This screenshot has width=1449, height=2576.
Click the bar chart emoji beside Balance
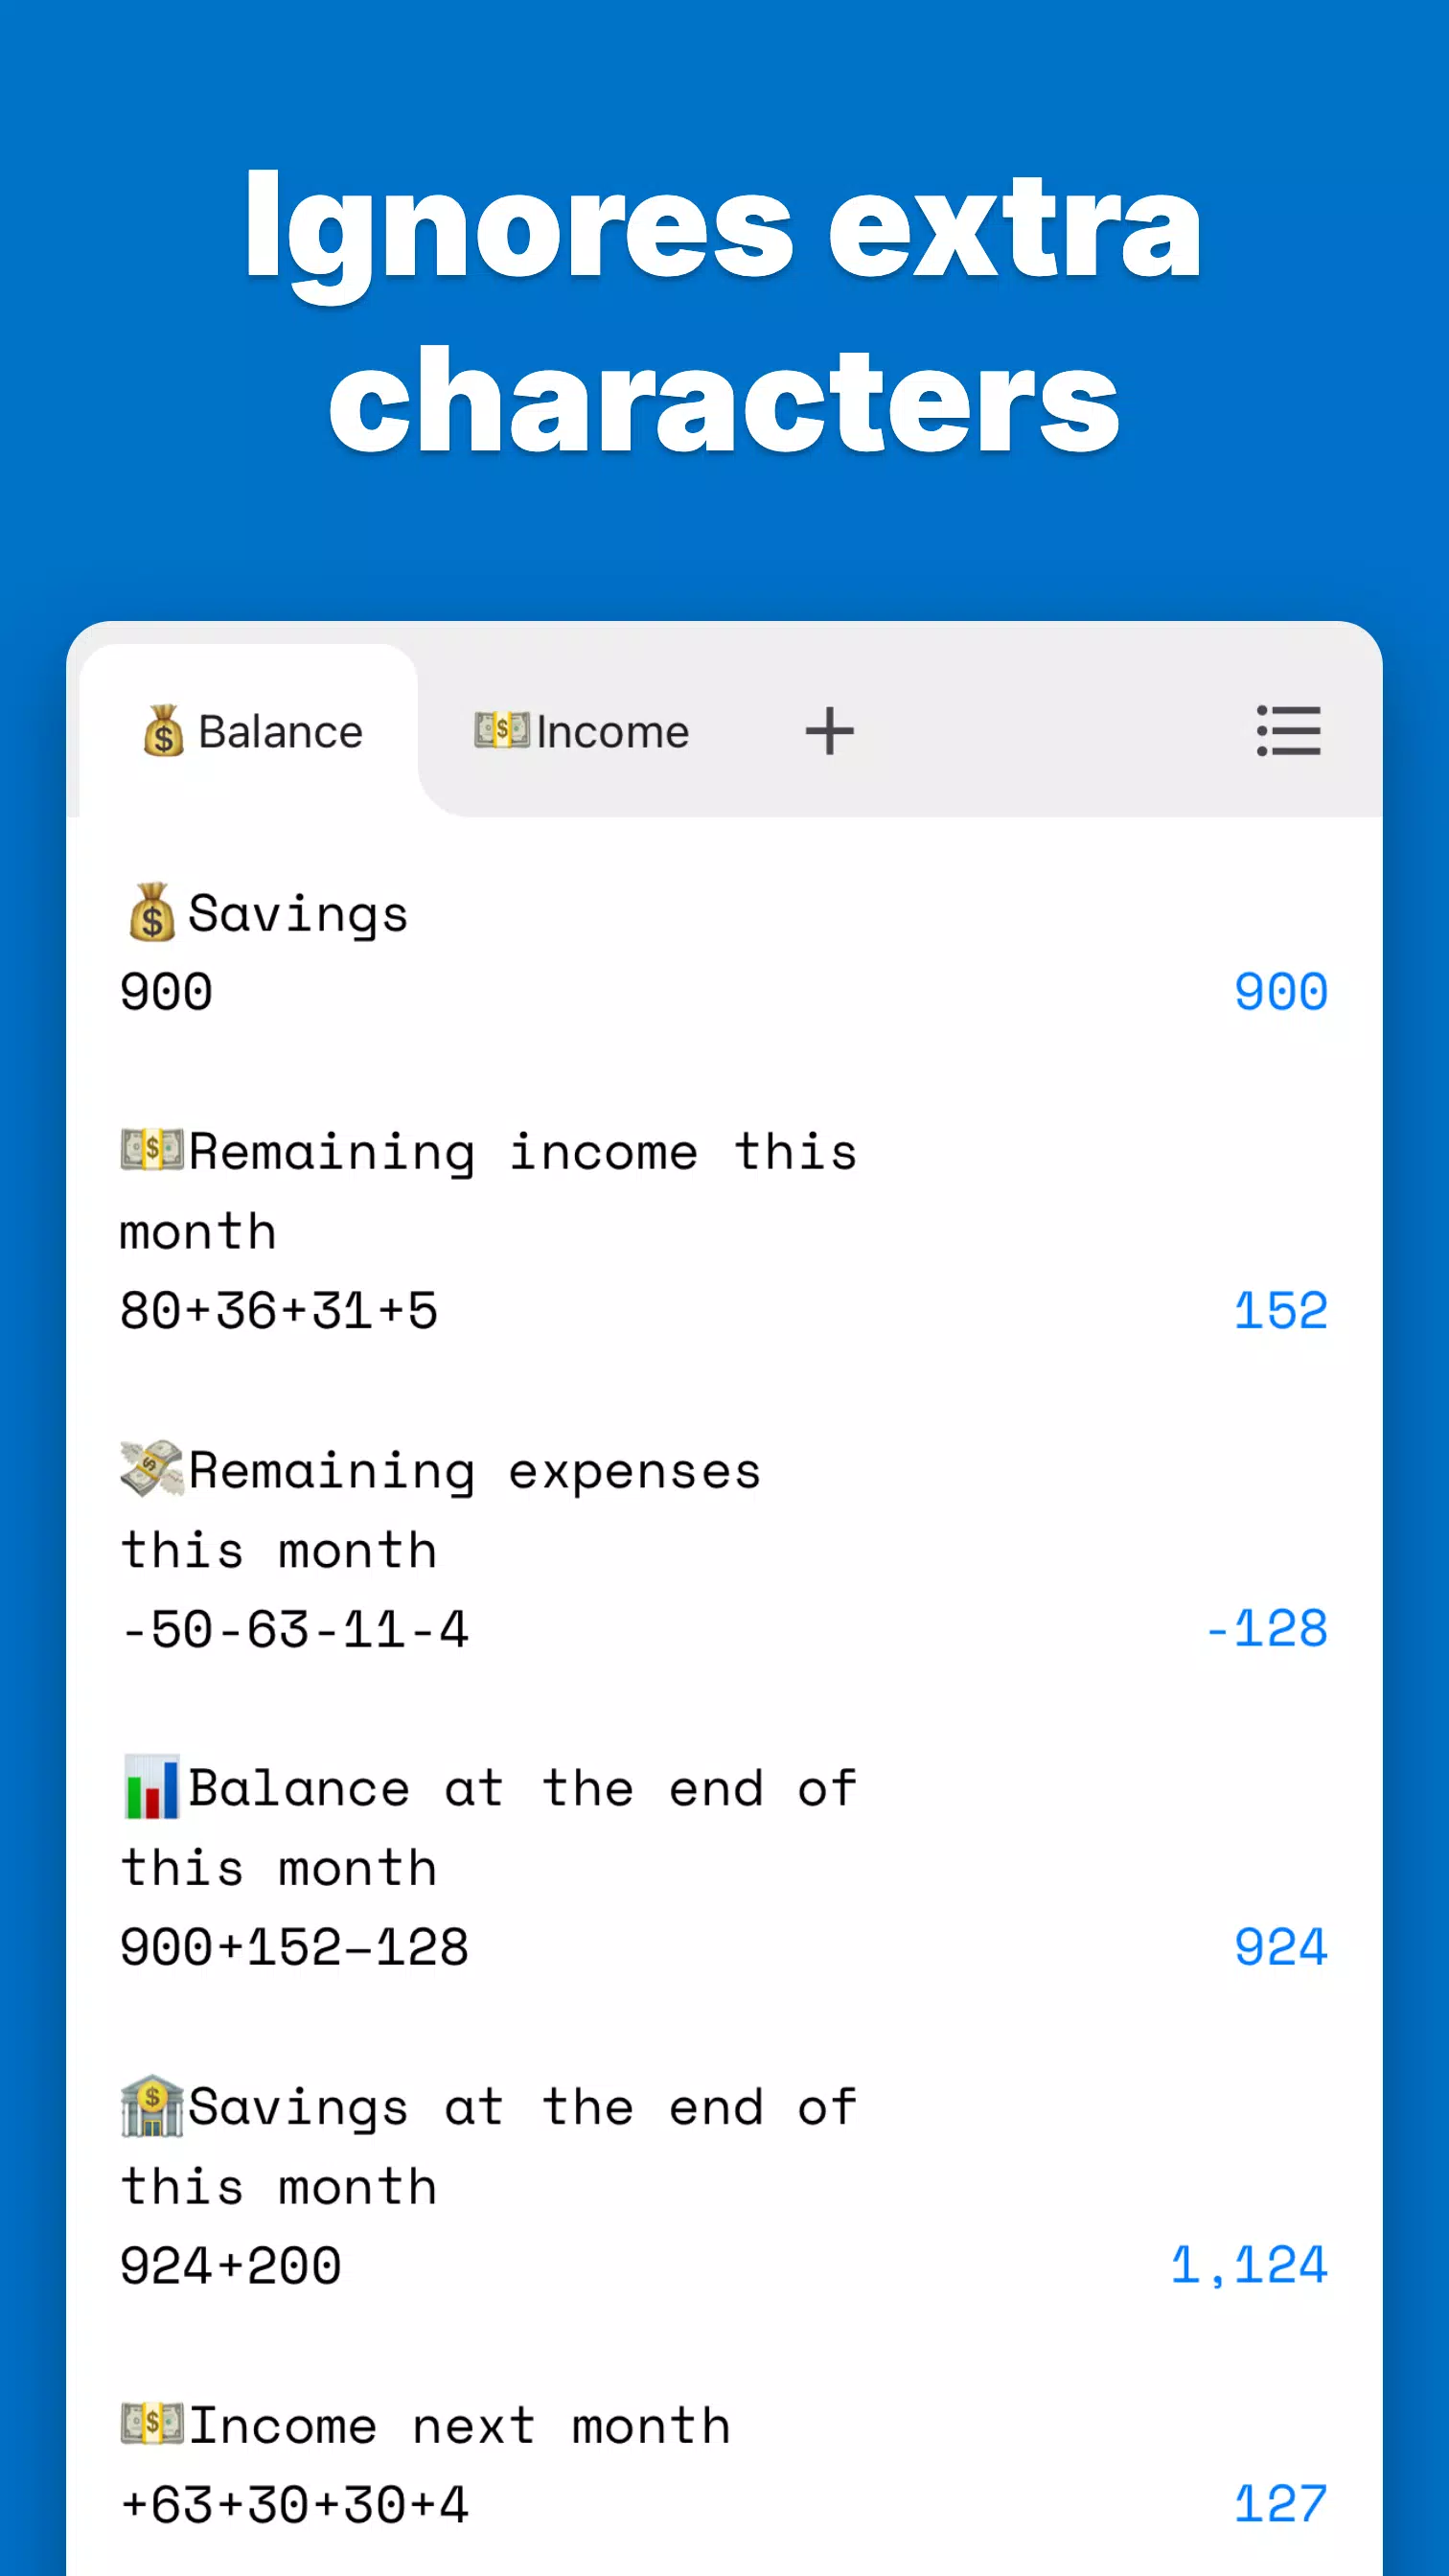point(152,1786)
